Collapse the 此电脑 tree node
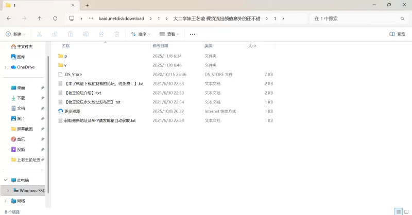The width and height of the screenshot is (412, 215). [x=6, y=181]
